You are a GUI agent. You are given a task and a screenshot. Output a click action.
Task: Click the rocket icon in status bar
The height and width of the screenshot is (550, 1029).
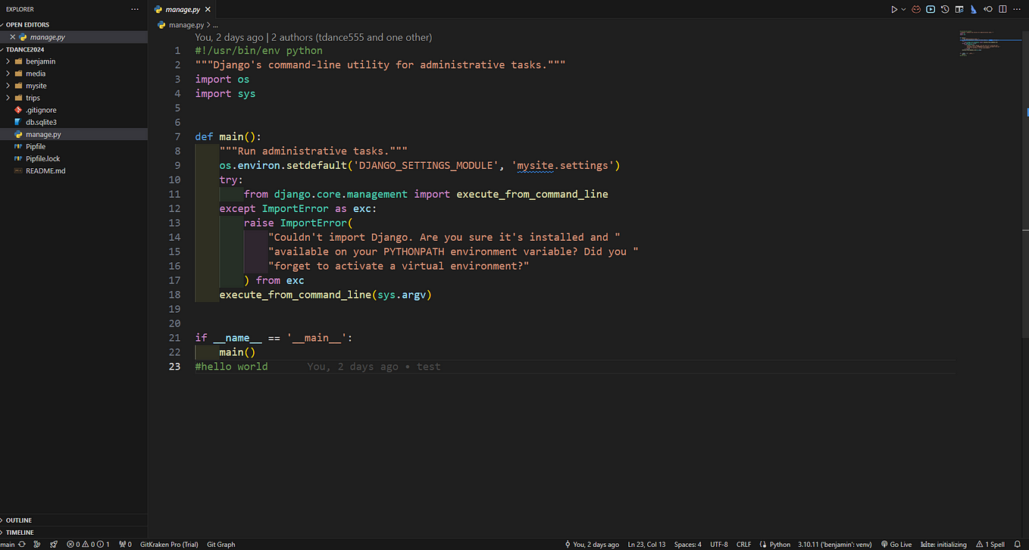[x=53, y=544]
